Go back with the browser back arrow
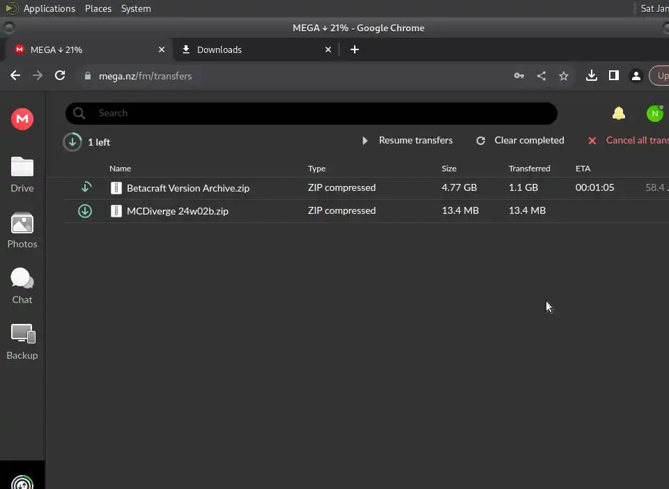This screenshot has height=489, width=669. click(15, 76)
